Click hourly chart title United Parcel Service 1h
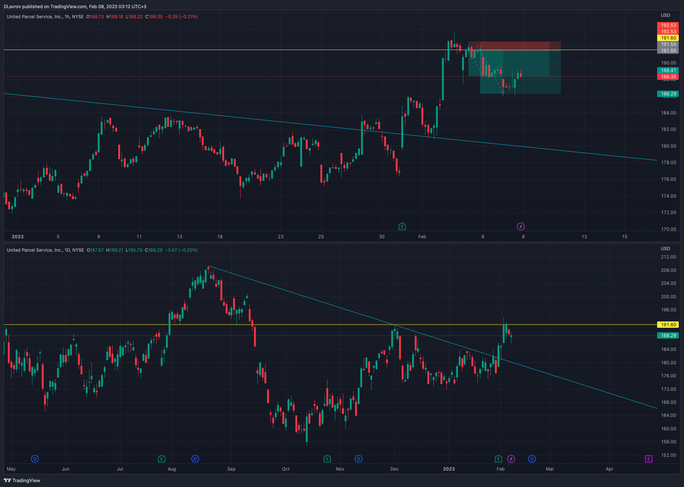The width and height of the screenshot is (684, 487). (45, 17)
